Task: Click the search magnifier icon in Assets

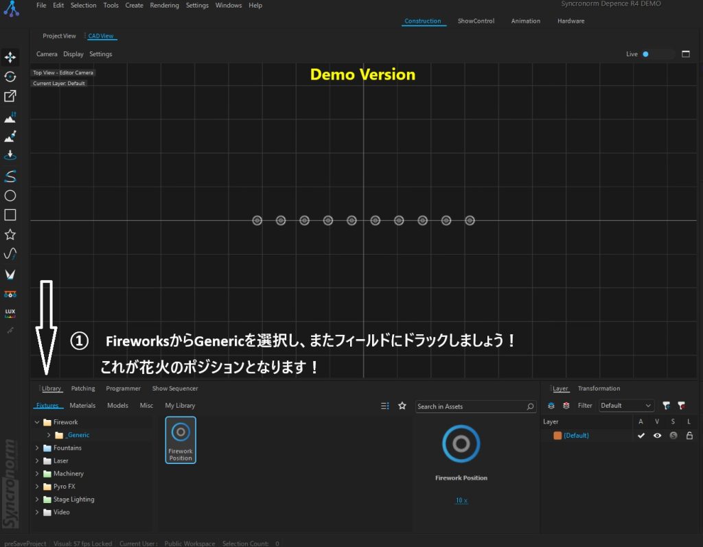Action: pos(531,407)
